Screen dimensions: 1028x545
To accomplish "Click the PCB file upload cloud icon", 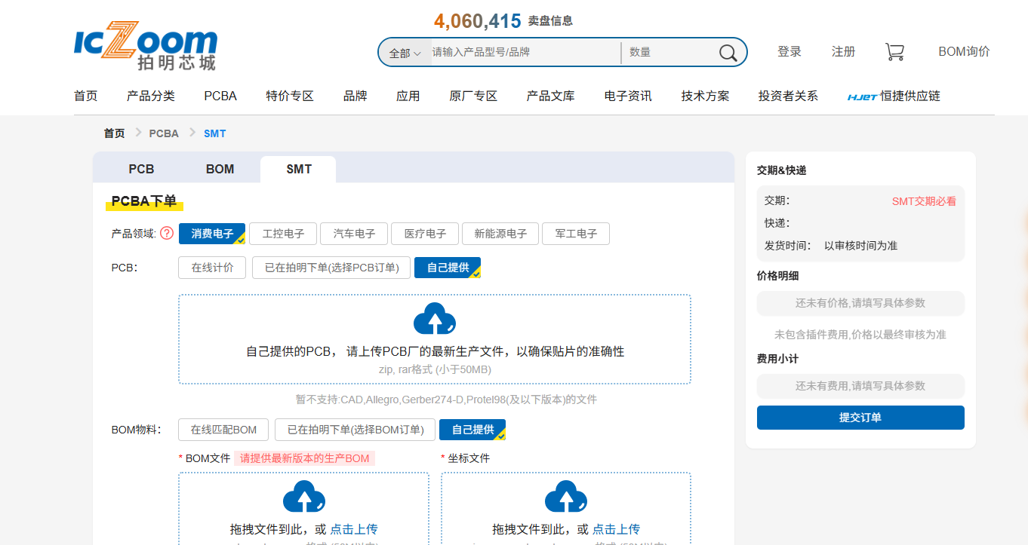I will click(x=435, y=319).
